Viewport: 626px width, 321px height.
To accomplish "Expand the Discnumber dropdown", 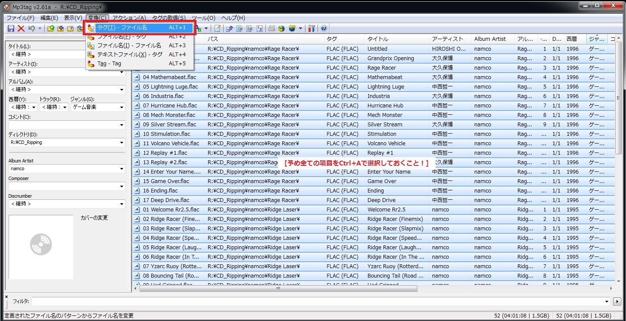I will (x=121, y=204).
